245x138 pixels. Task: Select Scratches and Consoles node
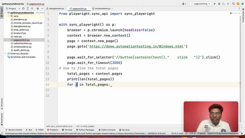(x=23, y=57)
